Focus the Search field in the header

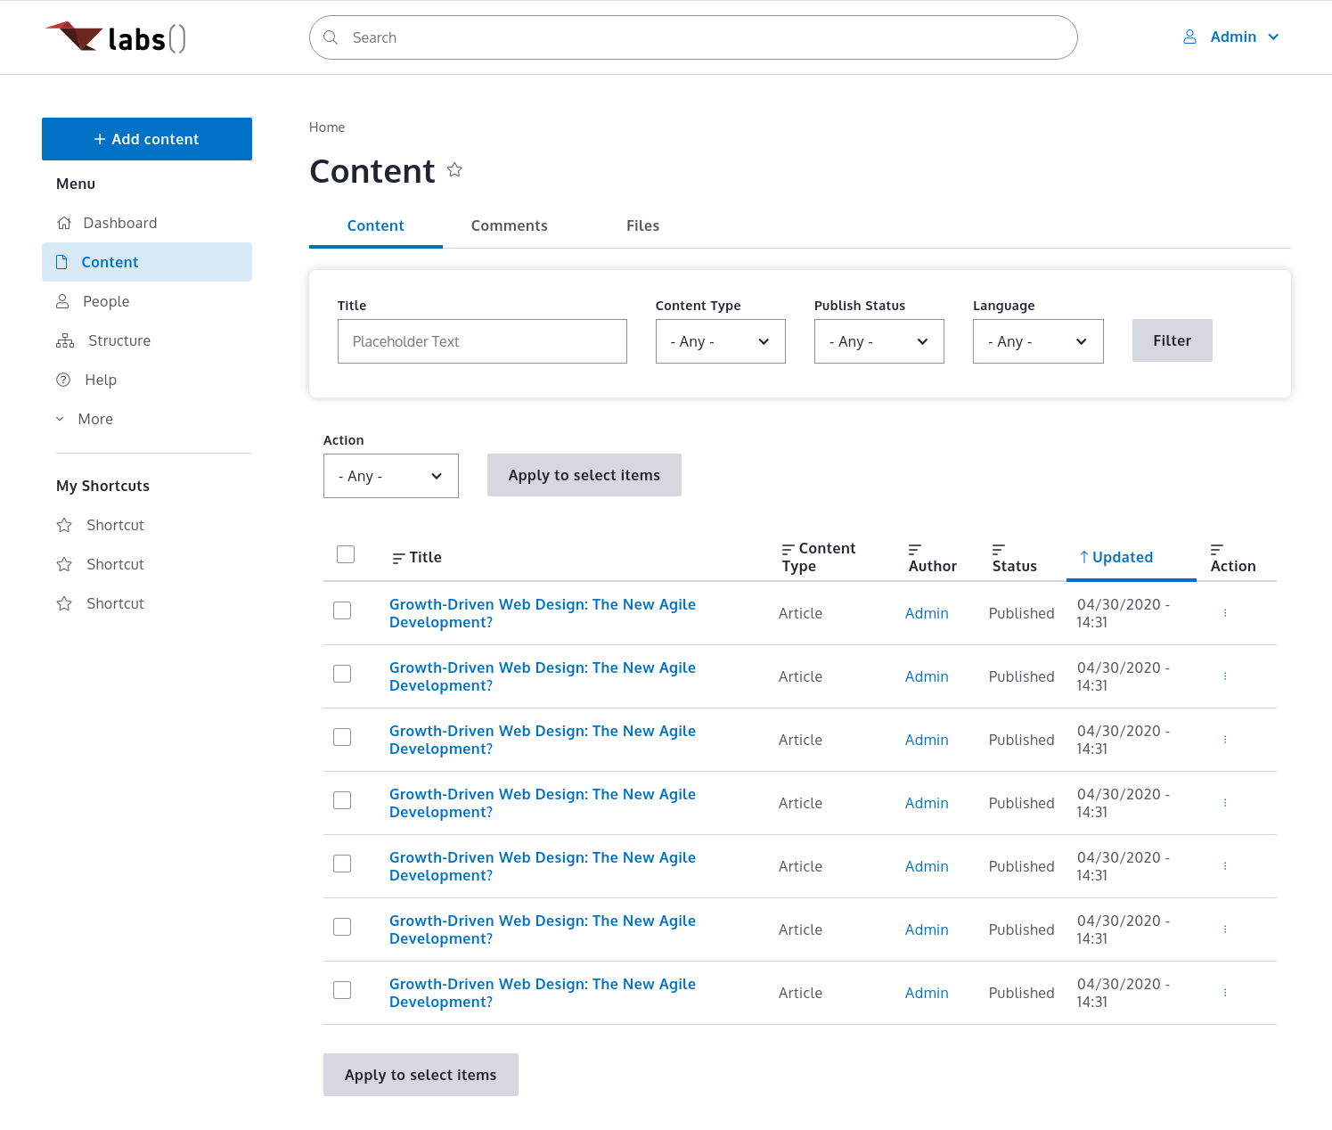[x=693, y=37]
